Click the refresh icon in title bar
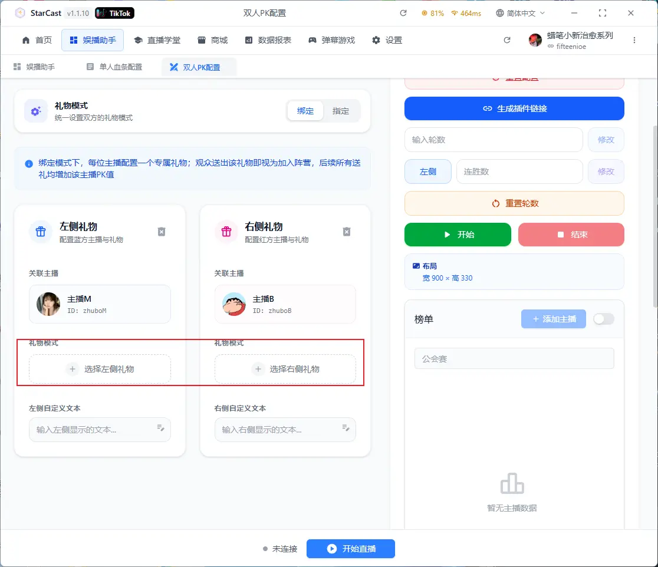This screenshot has height=567, width=658. (403, 13)
